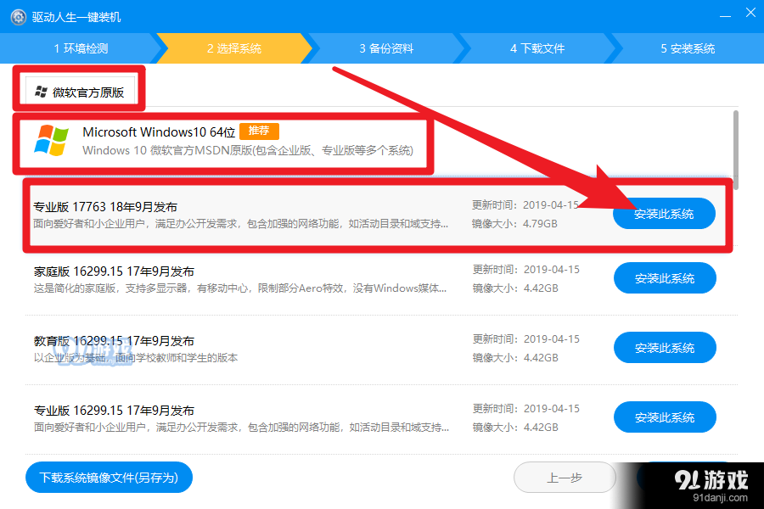The width and height of the screenshot is (764, 509).
Task: Click 家庭版 description about 多显示器
Action: [239, 288]
